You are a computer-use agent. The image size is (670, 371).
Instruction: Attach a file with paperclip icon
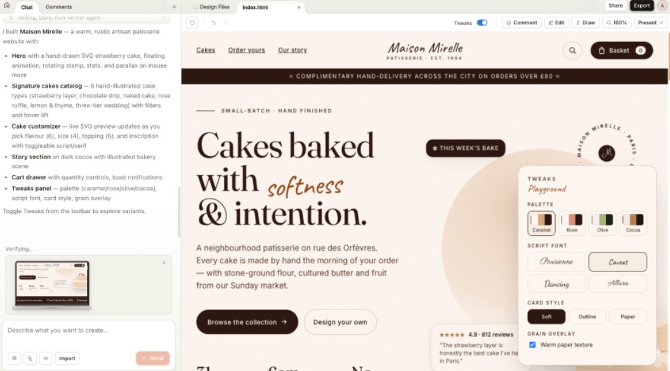click(30, 358)
